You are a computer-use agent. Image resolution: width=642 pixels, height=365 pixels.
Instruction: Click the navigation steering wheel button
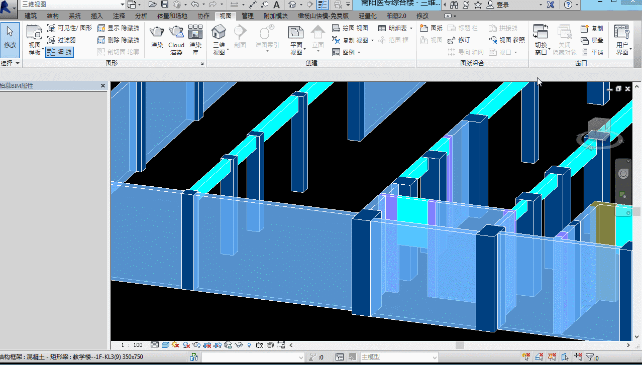623,174
